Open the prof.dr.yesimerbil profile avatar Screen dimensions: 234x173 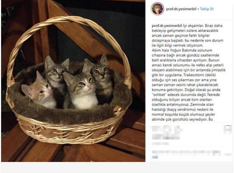click(158, 9)
